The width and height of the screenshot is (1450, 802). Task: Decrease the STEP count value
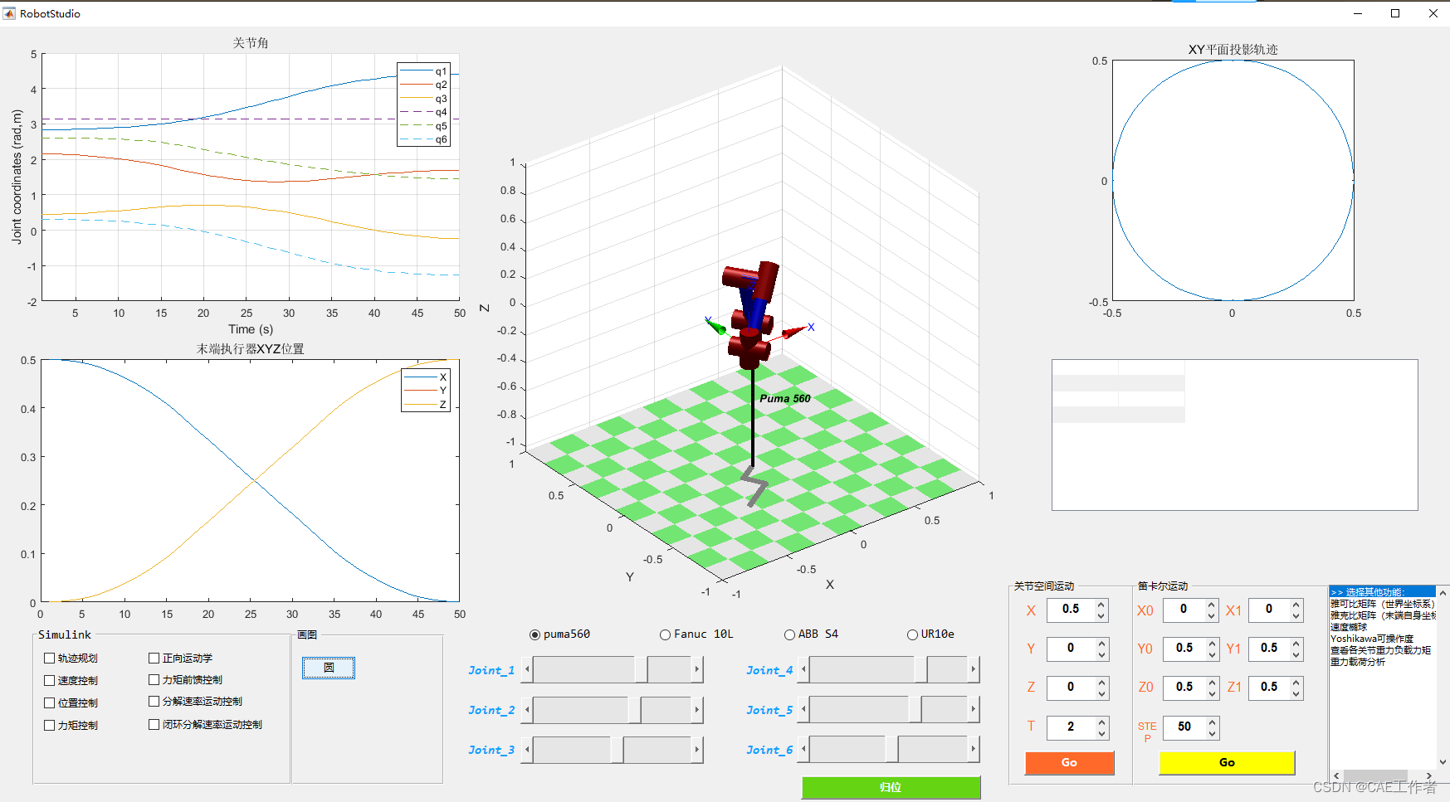[x=1212, y=734]
